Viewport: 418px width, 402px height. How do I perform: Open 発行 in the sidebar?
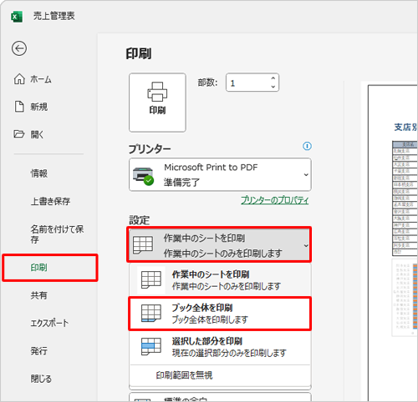(x=39, y=351)
